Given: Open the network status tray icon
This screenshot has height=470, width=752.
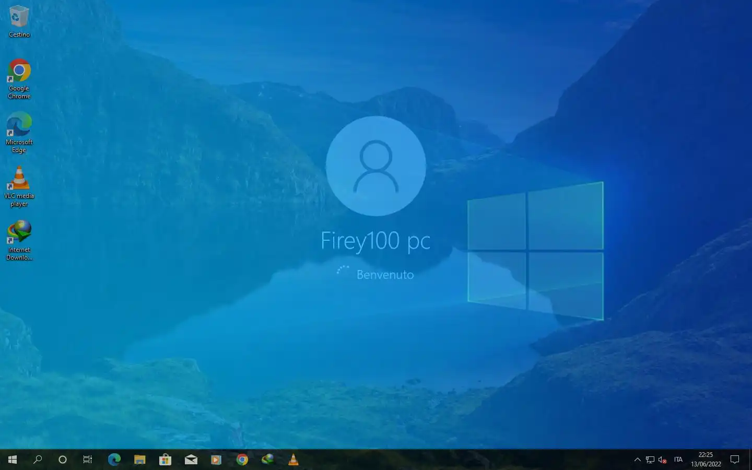Looking at the screenshot, I should [650, 460].
